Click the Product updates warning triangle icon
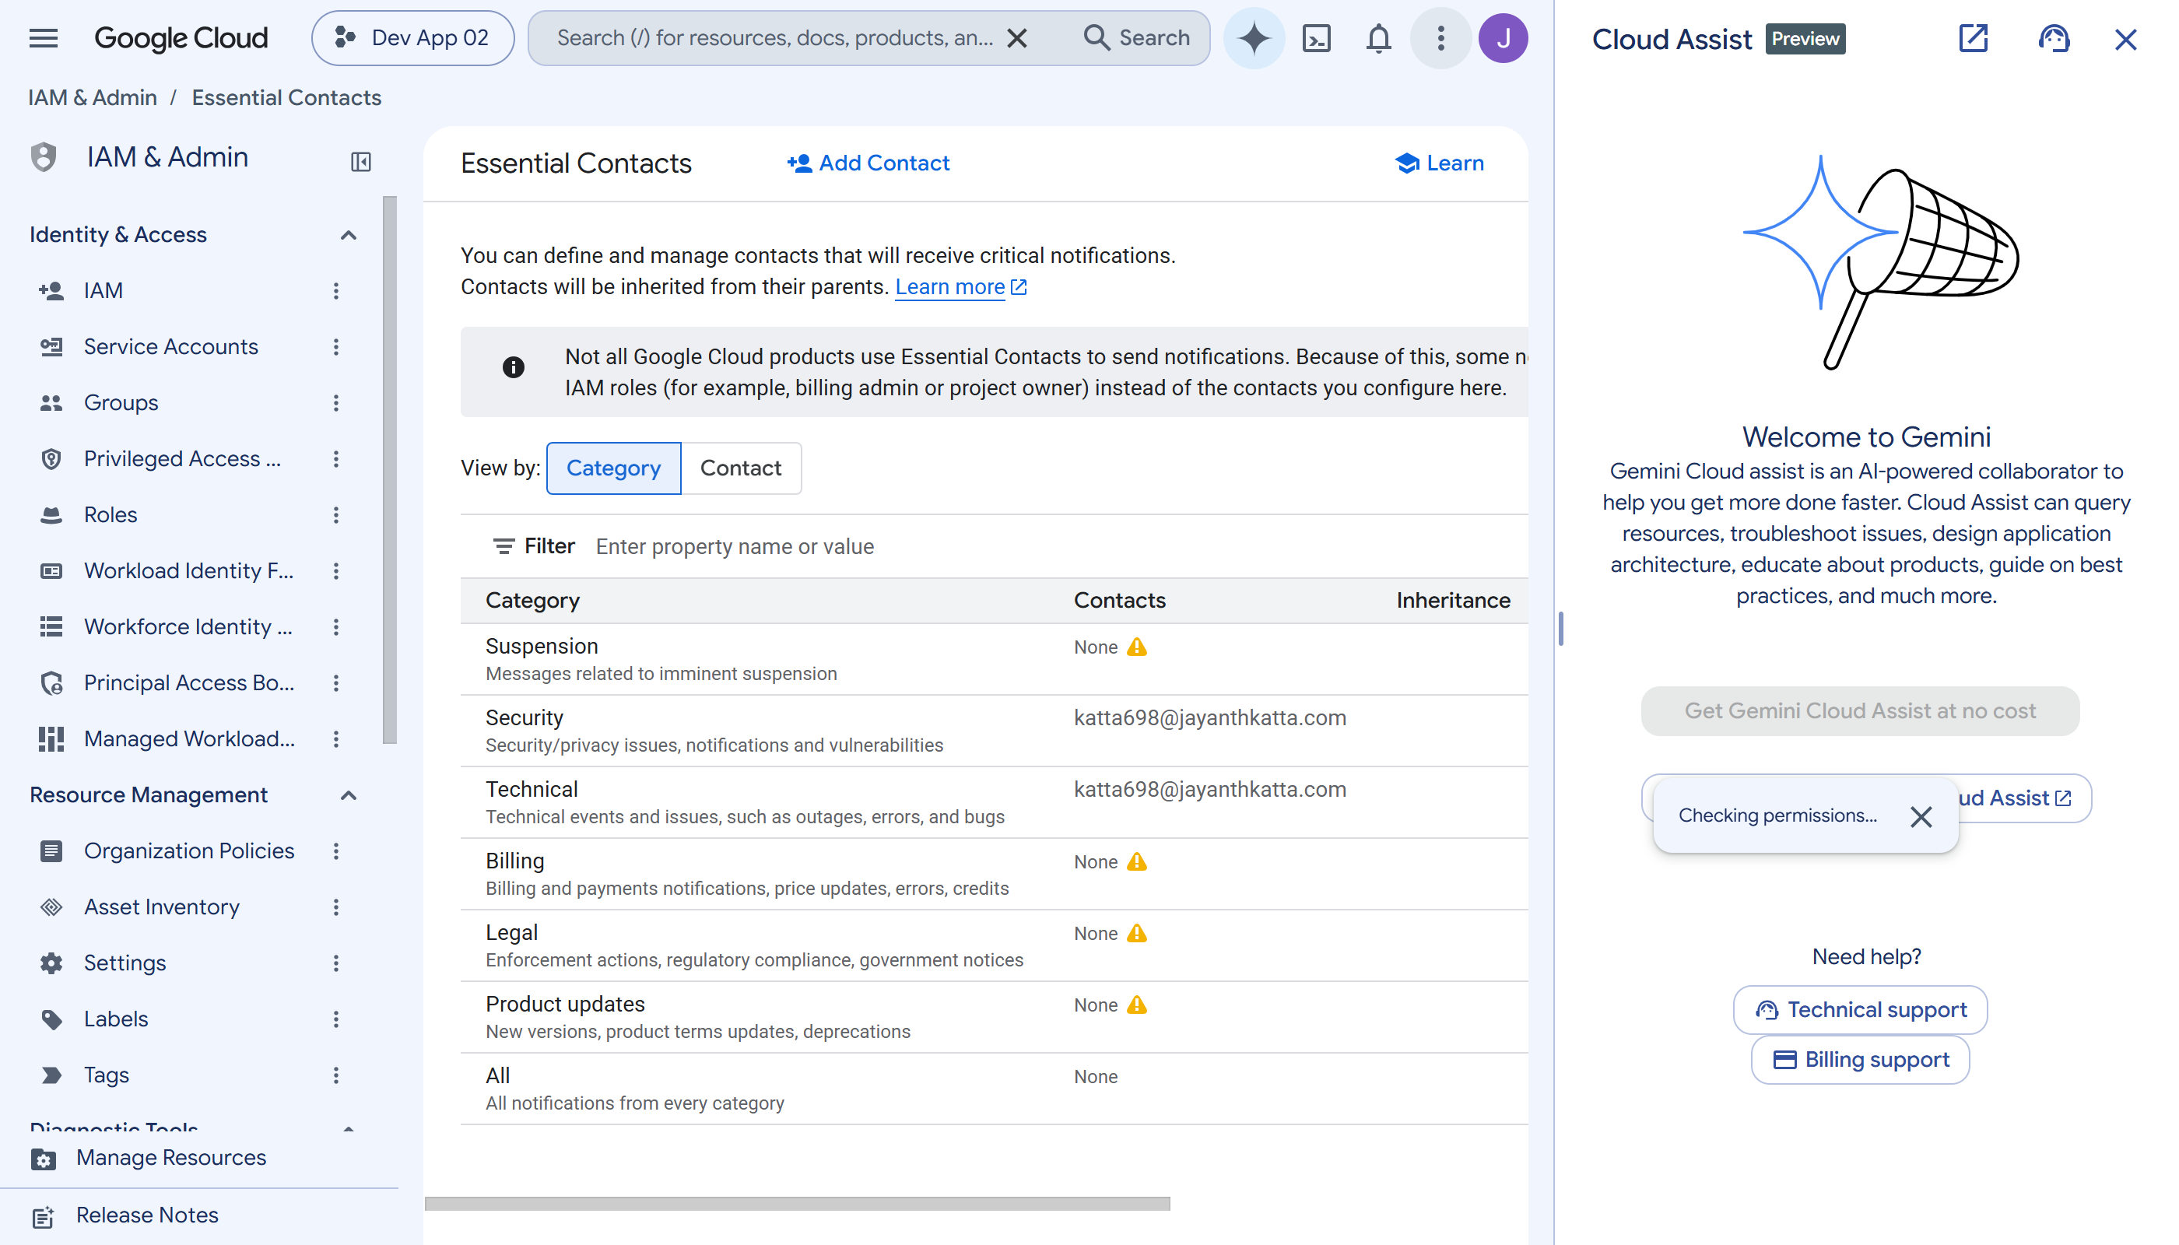This screenshot has height=1245, width=2179. click(1136, 1005)
